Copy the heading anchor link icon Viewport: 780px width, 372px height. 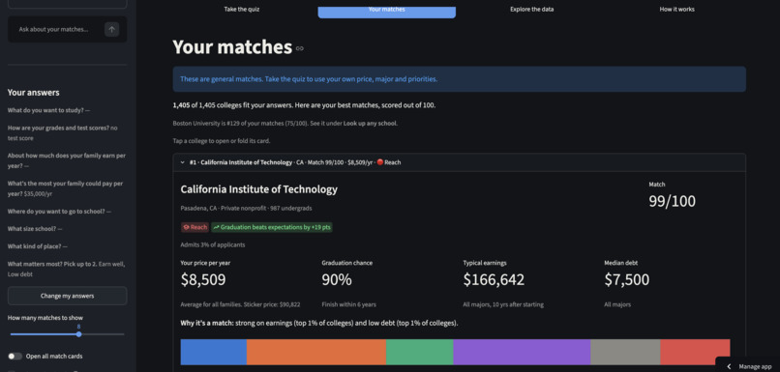[x=299, y=48]
